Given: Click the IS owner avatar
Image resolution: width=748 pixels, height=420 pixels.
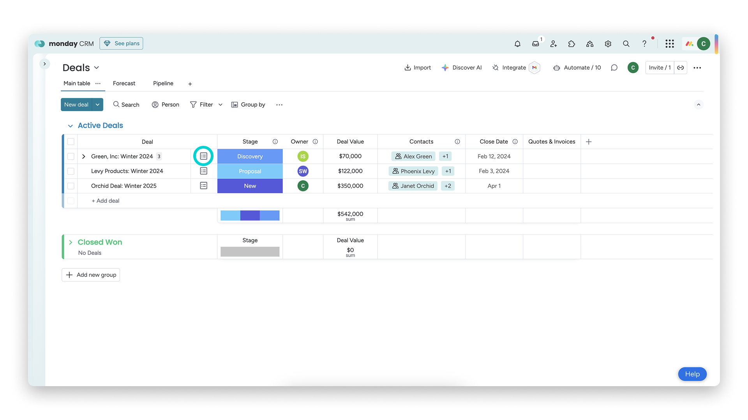Looking at the screenshot, I should [x=303, y=156].
